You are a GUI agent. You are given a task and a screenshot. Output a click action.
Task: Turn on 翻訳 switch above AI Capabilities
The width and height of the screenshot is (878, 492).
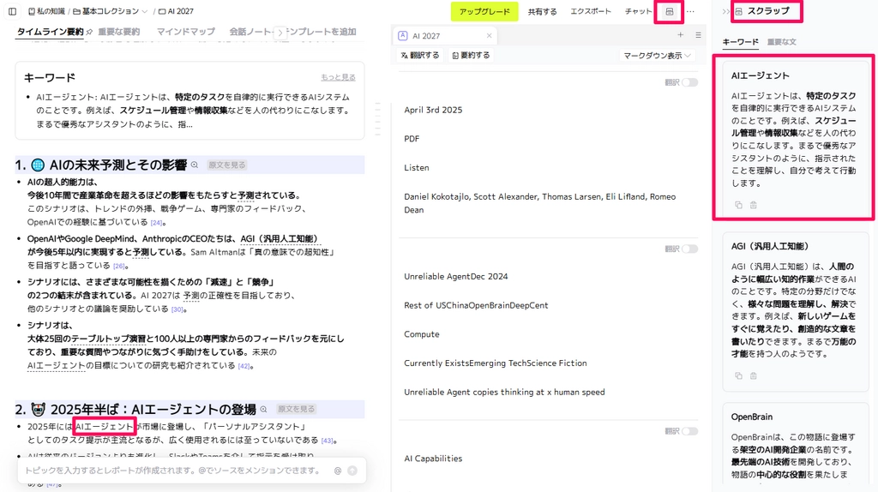click(689, 431)
